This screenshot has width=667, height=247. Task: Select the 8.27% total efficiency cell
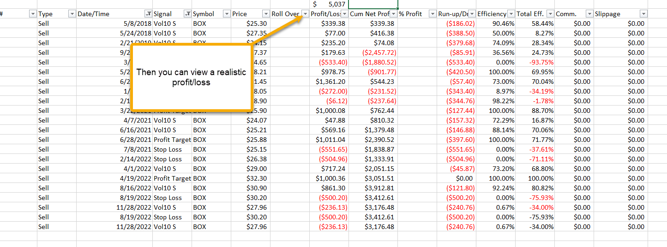535,33
